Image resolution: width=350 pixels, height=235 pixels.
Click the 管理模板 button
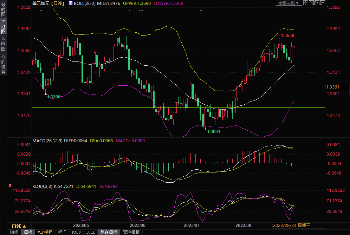coord(131,232)
